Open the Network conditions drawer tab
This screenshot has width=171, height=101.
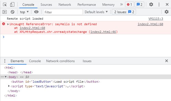pos(60,61)
